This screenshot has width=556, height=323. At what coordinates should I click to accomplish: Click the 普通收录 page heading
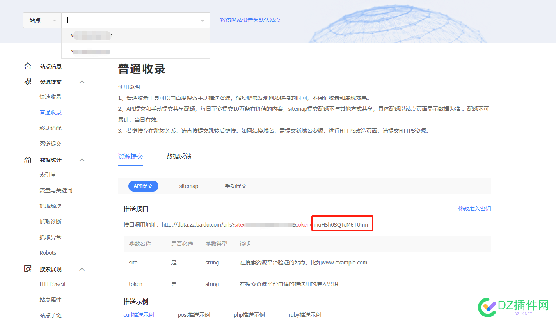click(x=142, y=69)
